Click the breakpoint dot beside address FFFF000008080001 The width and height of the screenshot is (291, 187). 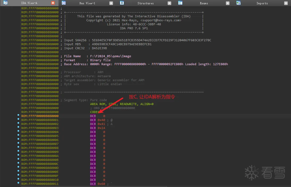pyautogui.click(x=18, y=119)
